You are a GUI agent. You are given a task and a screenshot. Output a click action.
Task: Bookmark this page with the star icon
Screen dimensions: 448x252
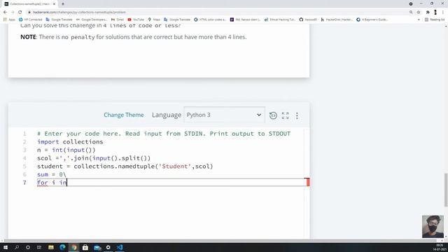(419, 13)
